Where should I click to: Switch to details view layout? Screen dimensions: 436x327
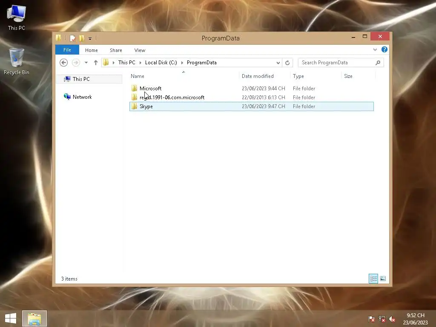click(x=373, y=278)
